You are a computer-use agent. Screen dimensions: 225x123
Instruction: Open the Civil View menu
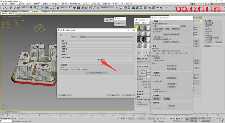pos(96,4)
